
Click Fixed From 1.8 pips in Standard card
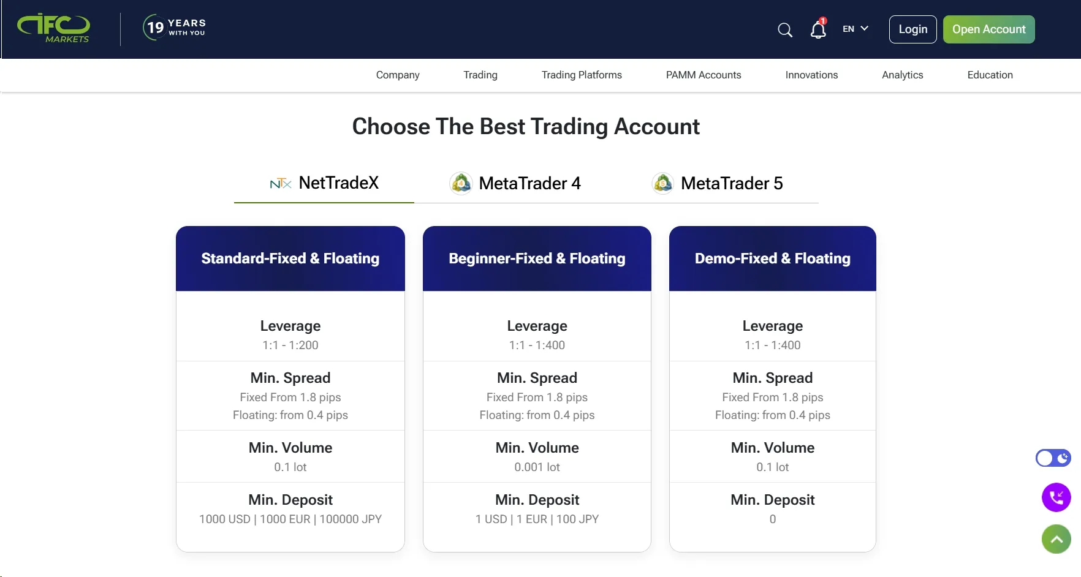point(290,397)
